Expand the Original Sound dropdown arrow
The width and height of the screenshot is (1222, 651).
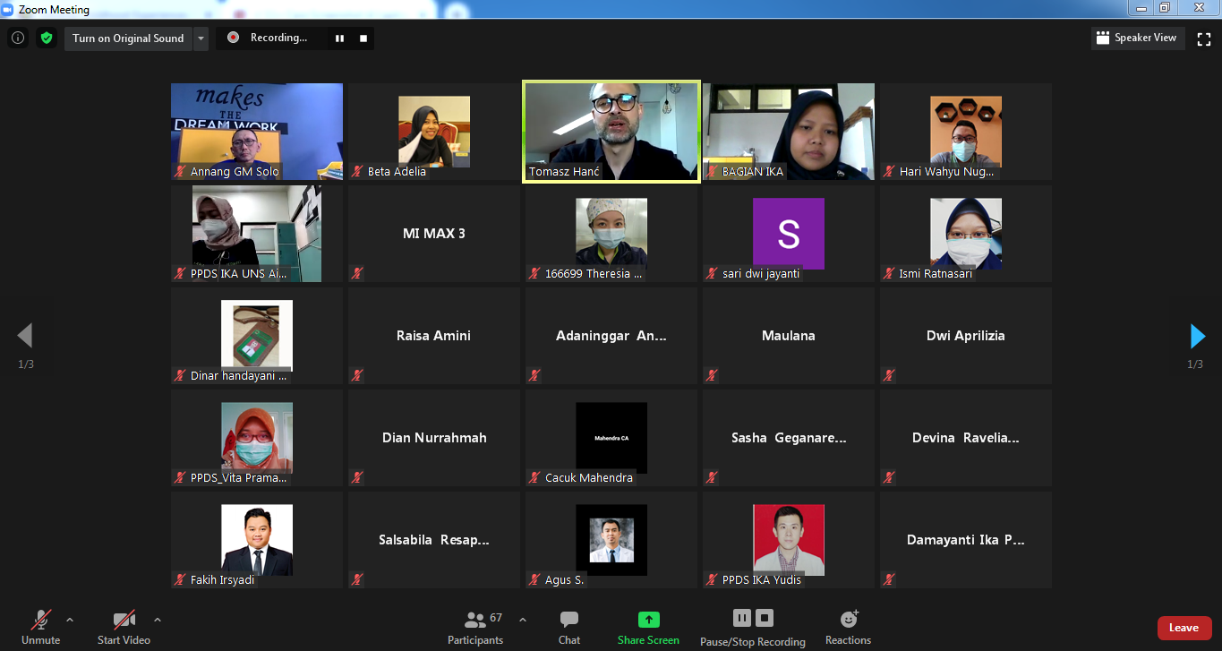click(201, 39)
